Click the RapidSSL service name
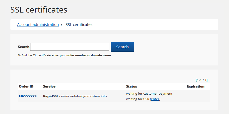 point(51,96)
